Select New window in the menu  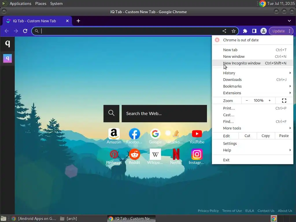(x=253, y=56)
